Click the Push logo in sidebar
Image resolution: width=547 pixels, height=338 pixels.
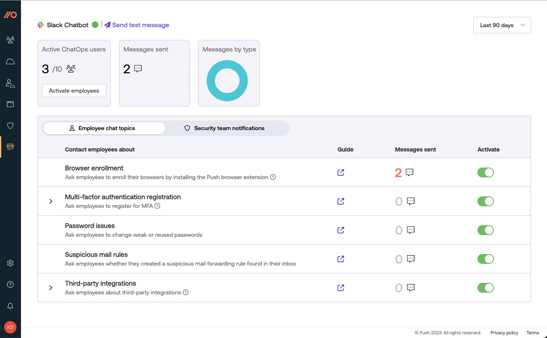click(10, 15)
